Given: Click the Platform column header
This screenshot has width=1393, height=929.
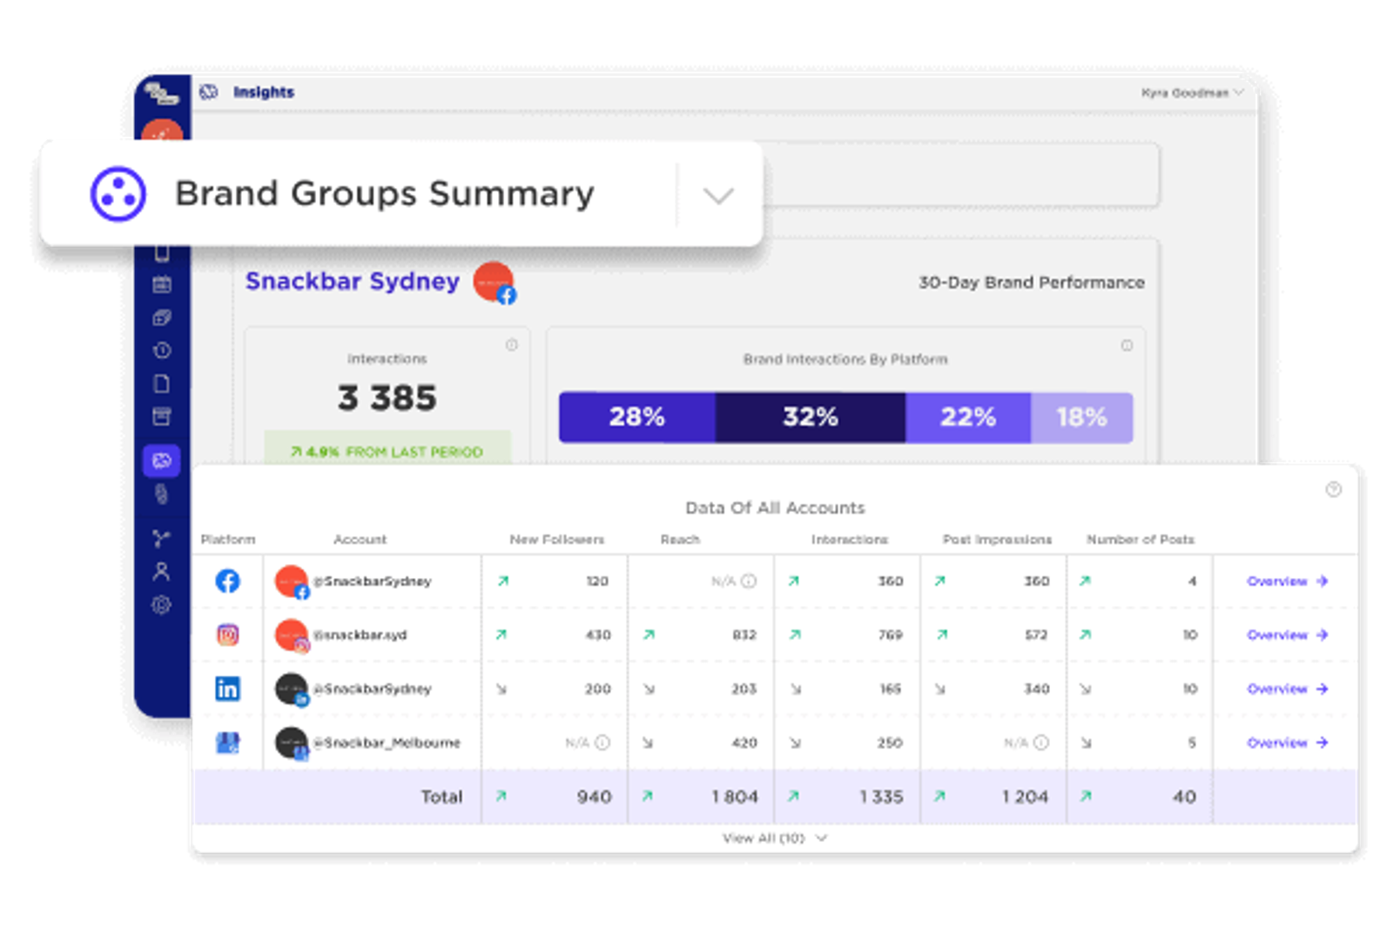Looking at the screenshot, I should [x=228, y=540].
